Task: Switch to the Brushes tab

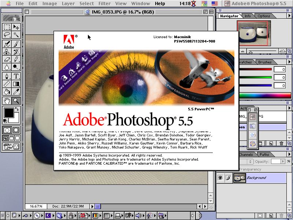Action: (x=265, y=62)
